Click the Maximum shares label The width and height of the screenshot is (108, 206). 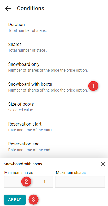tap(71, 173)
